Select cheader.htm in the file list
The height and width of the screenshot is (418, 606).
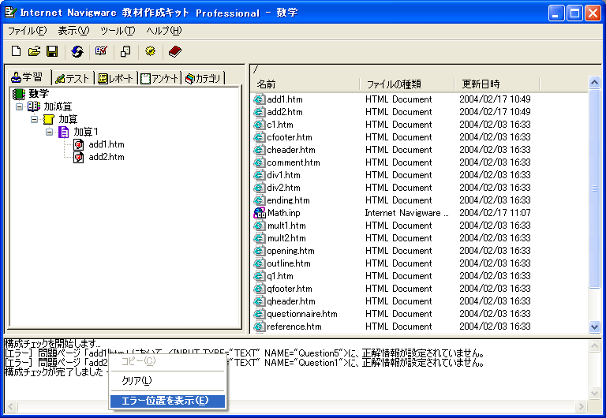click(291, 150)
